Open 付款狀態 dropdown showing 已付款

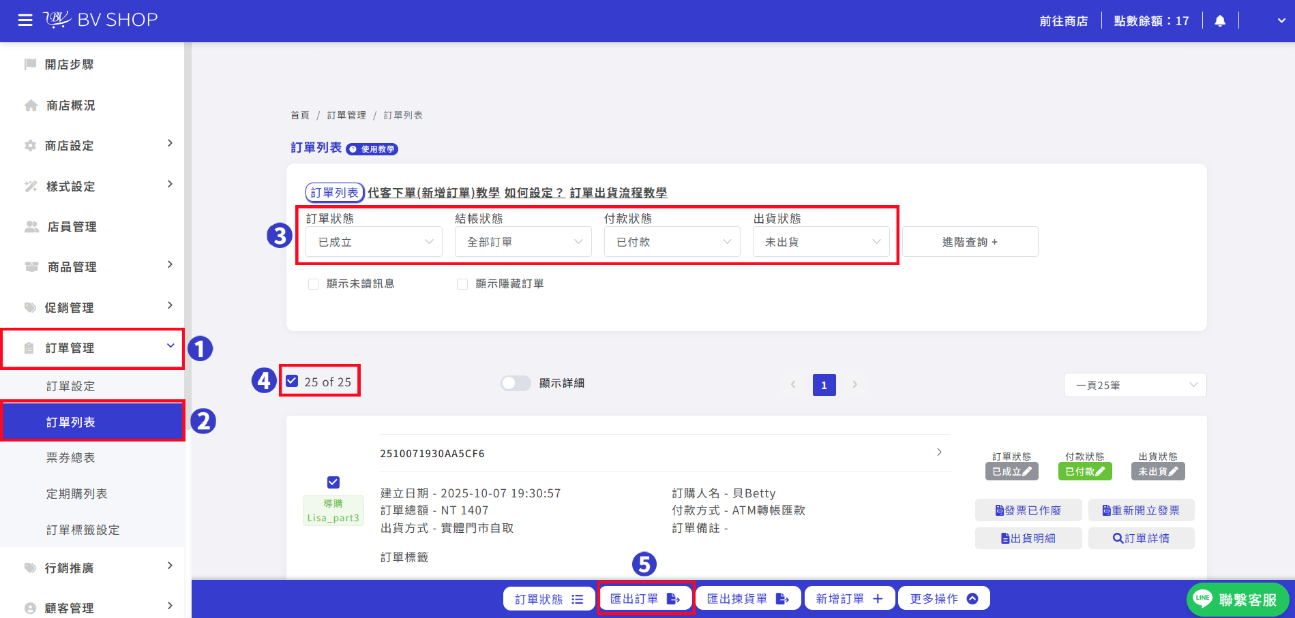coord(672,242)
